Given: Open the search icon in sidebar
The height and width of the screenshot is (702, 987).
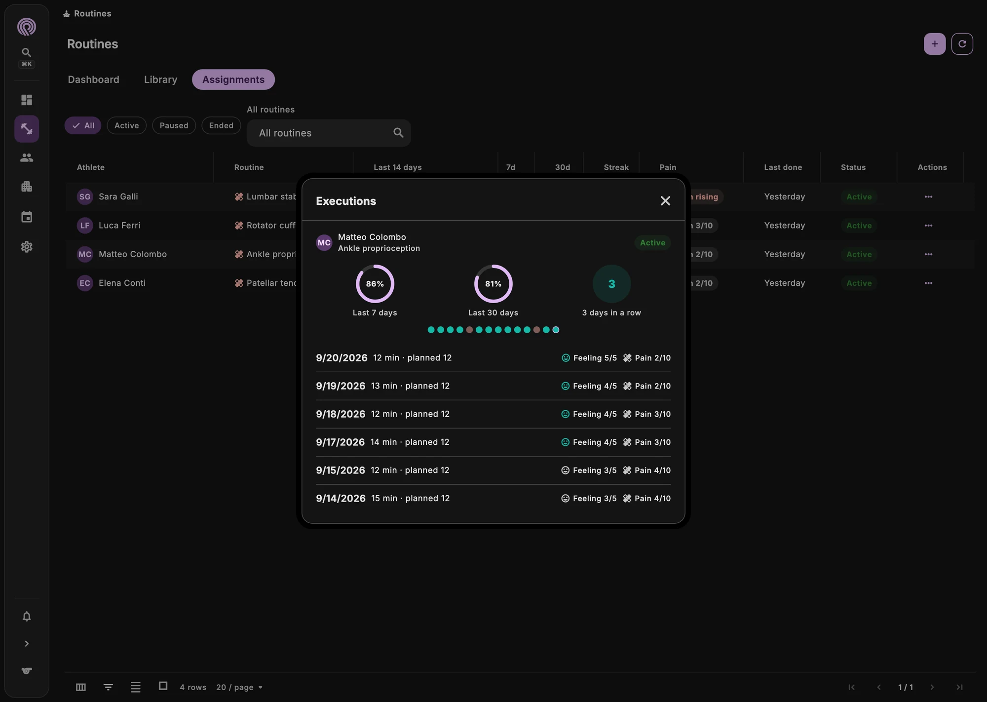Looking at the screenshot, I should (27, 52).
